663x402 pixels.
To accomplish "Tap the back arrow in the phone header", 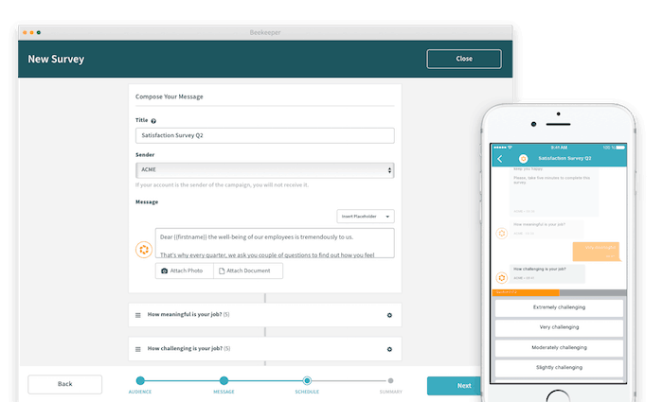I will point(500,158).
